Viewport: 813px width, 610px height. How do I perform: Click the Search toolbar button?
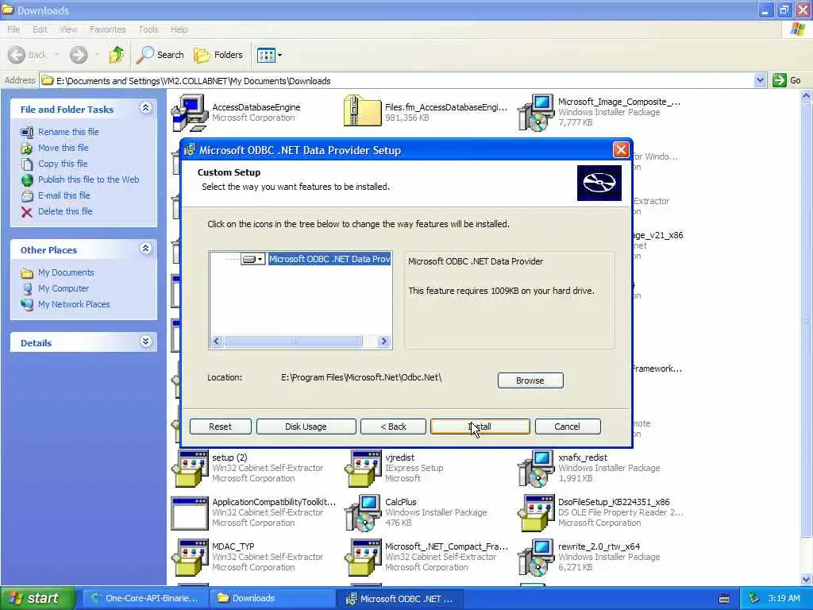pos(160,55)
